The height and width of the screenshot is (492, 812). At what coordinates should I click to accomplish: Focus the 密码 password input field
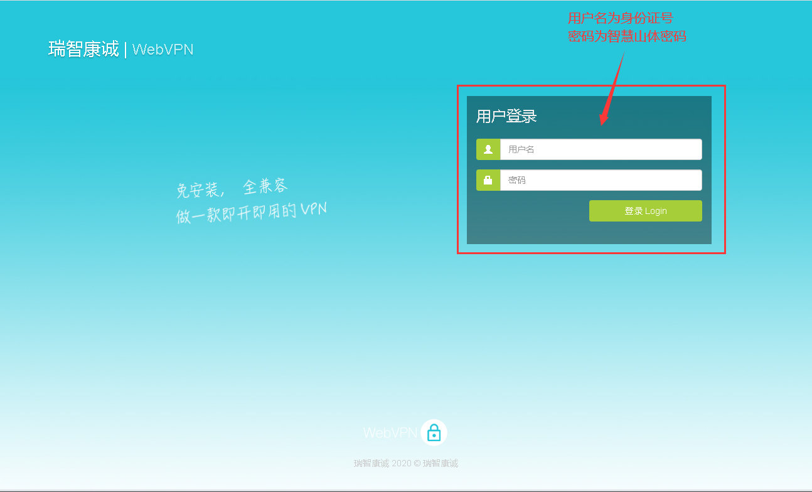pos(601,180)
